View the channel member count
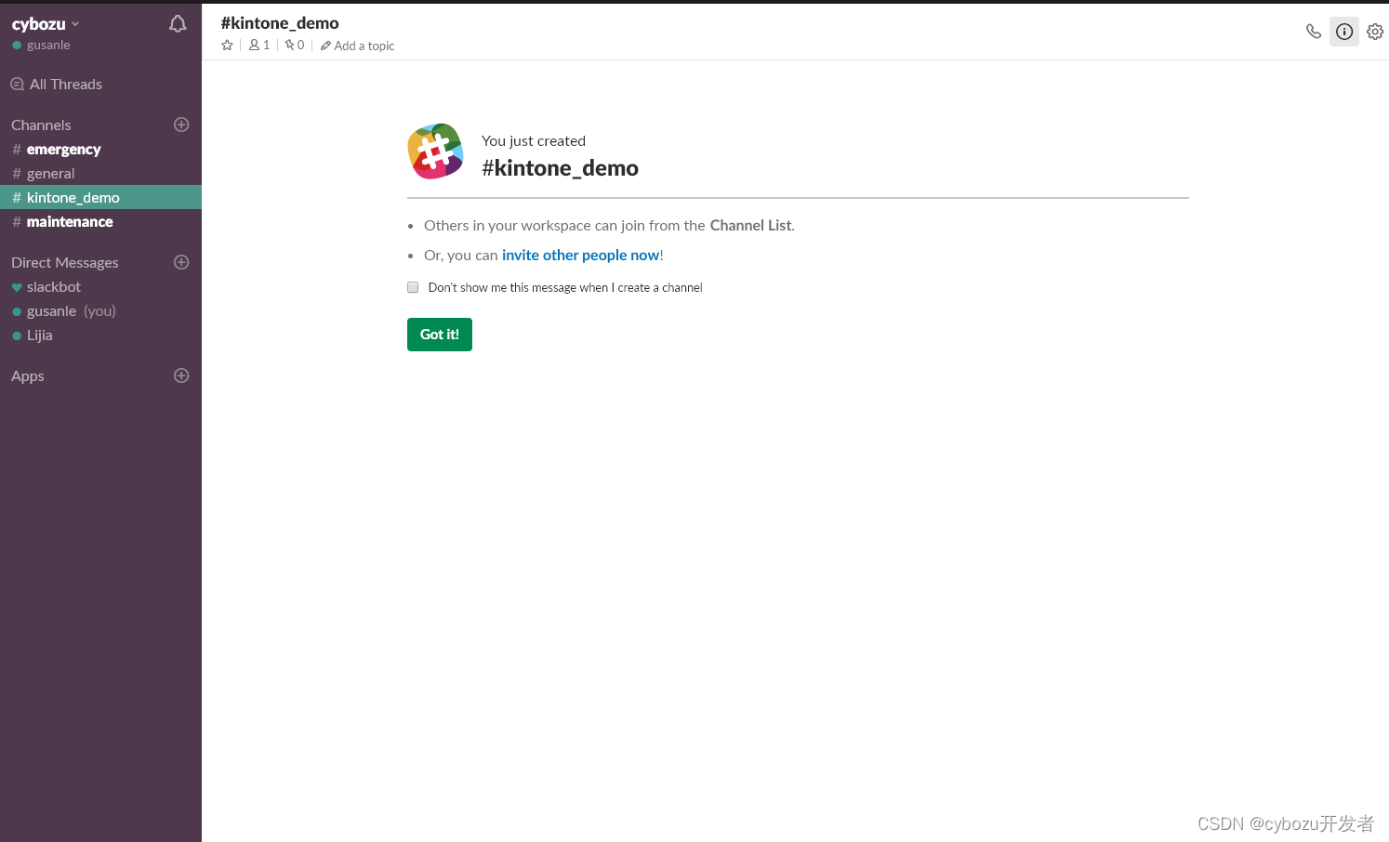The width and height of the screenshot is (1389, 842). (259, 45)
